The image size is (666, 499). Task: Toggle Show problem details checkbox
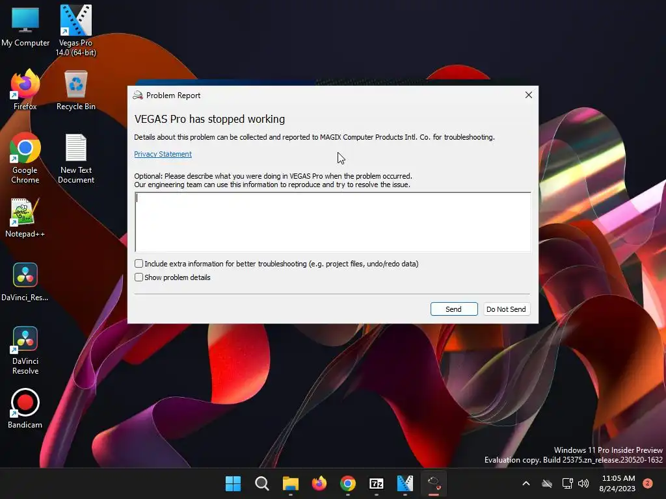[139, 277]
